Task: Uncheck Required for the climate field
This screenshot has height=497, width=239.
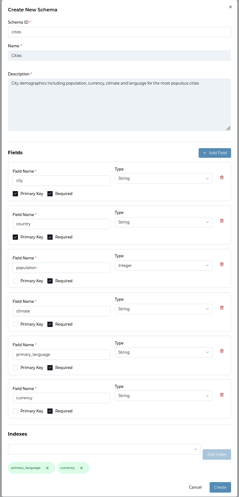Action: 50,324
